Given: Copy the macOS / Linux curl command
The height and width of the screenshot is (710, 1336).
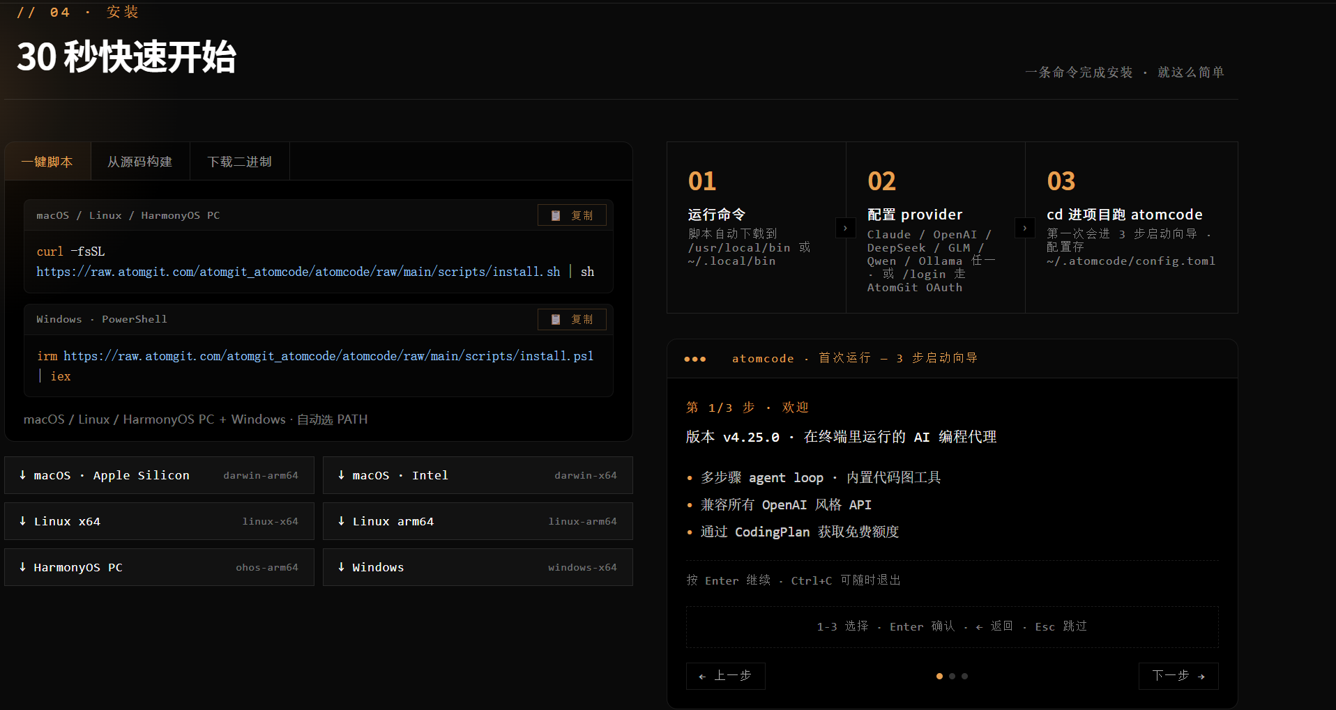Looking at the screenshot, I should click(x=572, y=215).
